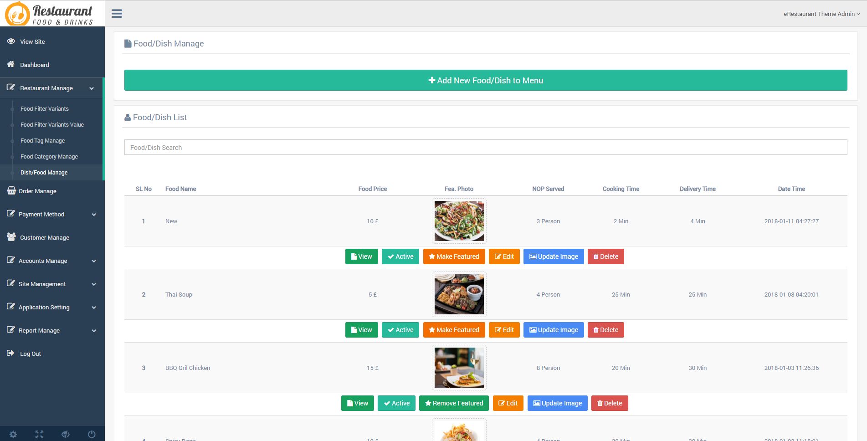This screenshot has height=441, width=867.
Task: Collapse the Restaurant Manage chevron
Action: pos(92,88)
